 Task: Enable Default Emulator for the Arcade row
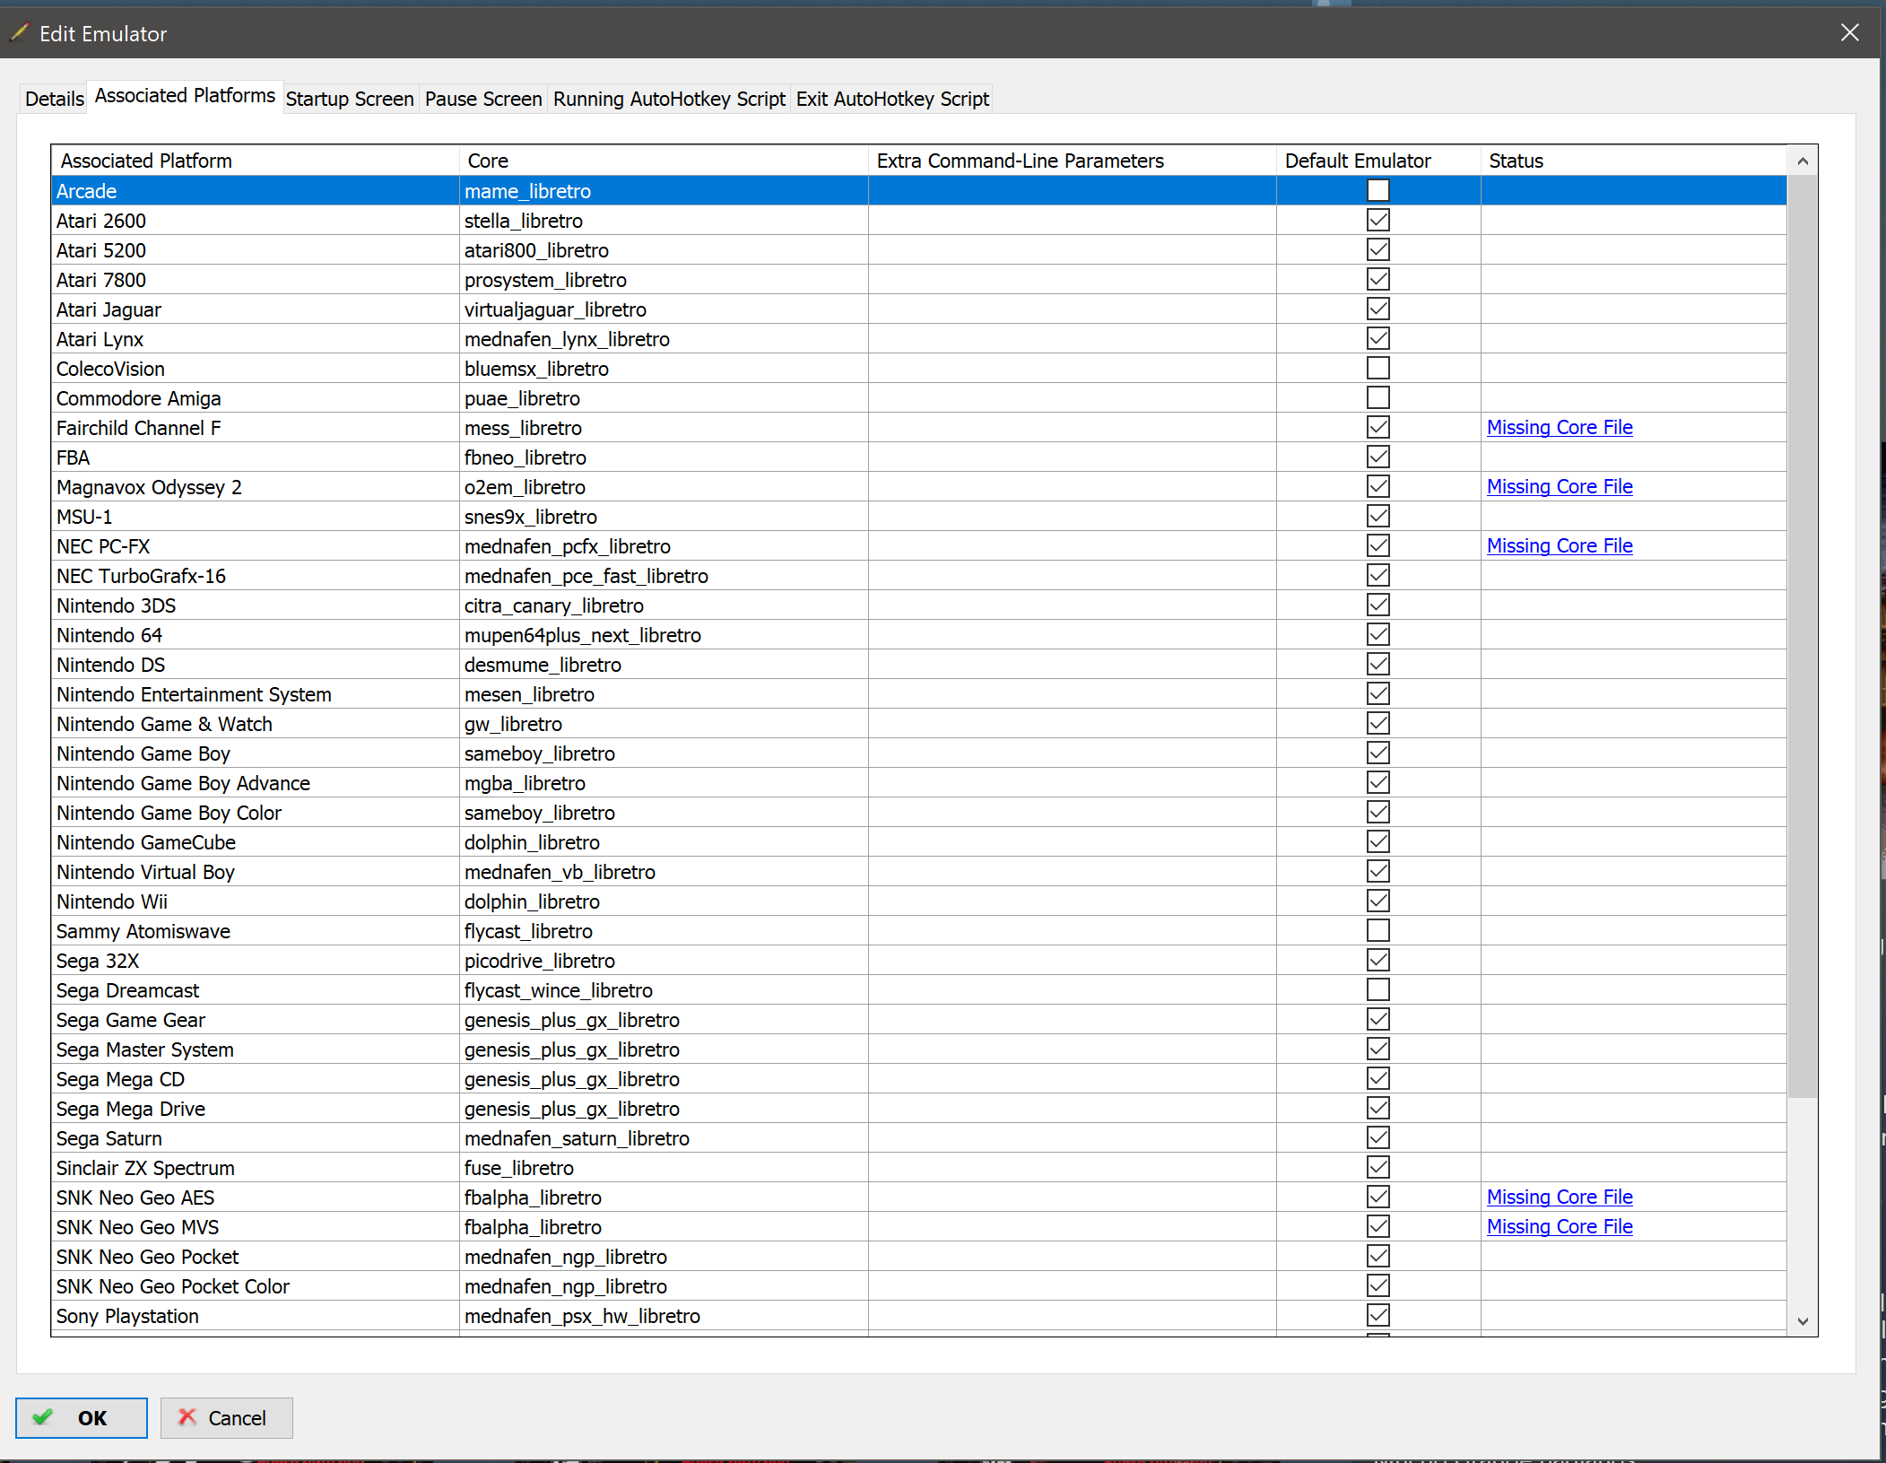1378,190
